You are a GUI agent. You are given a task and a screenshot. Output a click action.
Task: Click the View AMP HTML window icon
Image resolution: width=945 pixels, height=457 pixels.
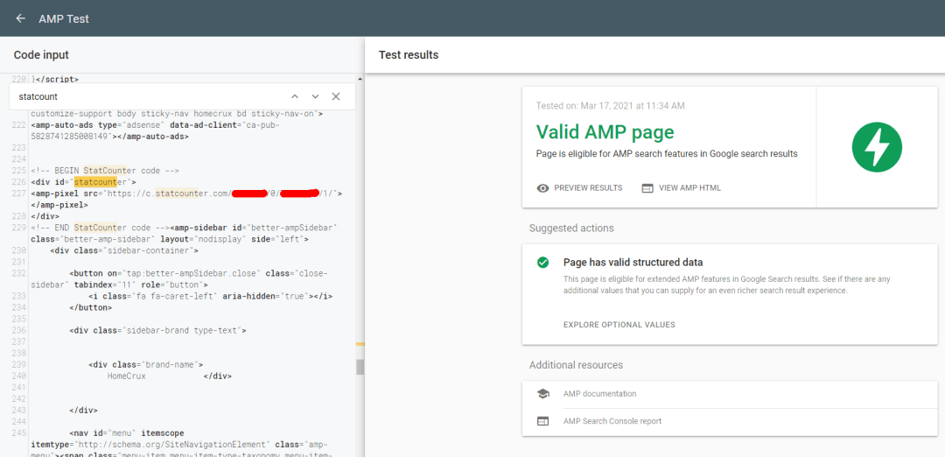pyautogui.click(x=647, y=188)
